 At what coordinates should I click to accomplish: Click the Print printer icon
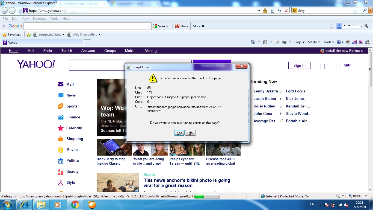click(284, 42)
